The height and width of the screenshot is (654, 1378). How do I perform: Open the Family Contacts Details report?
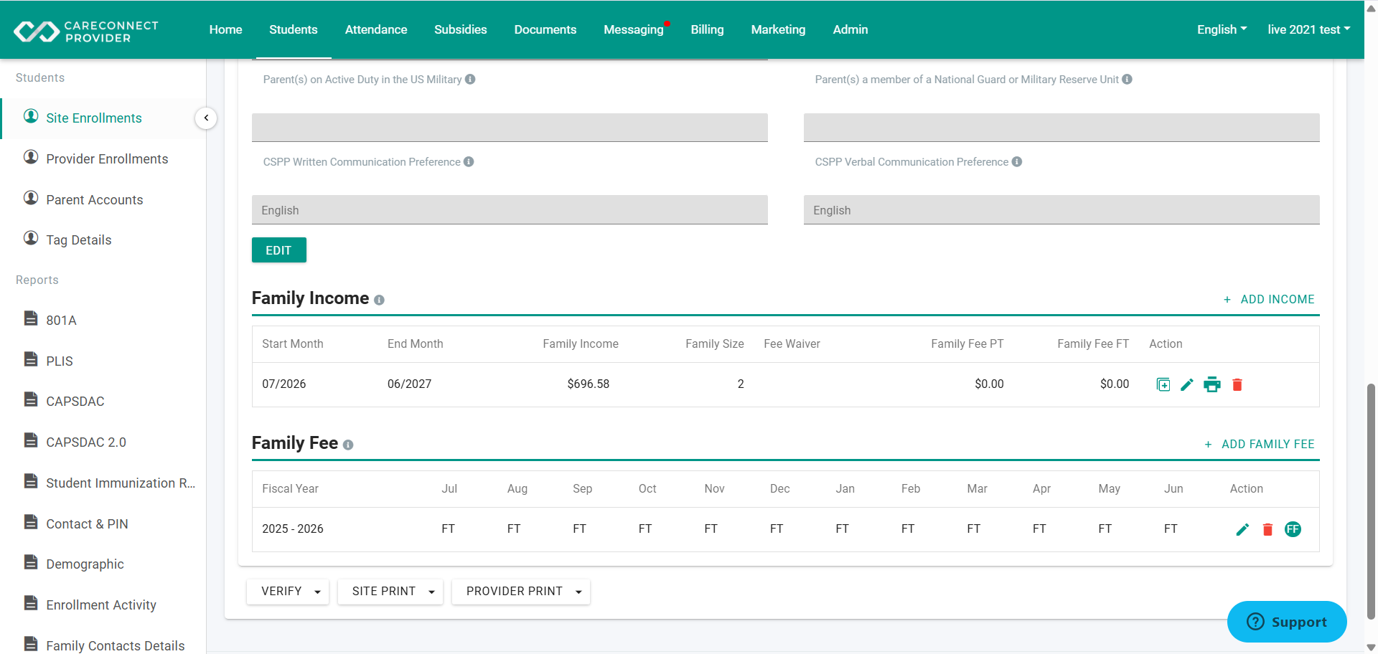click(x=116, y=645)
